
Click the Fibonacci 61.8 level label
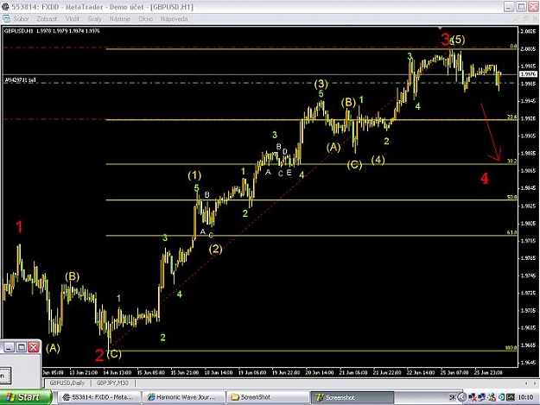(x=511, y=232)
